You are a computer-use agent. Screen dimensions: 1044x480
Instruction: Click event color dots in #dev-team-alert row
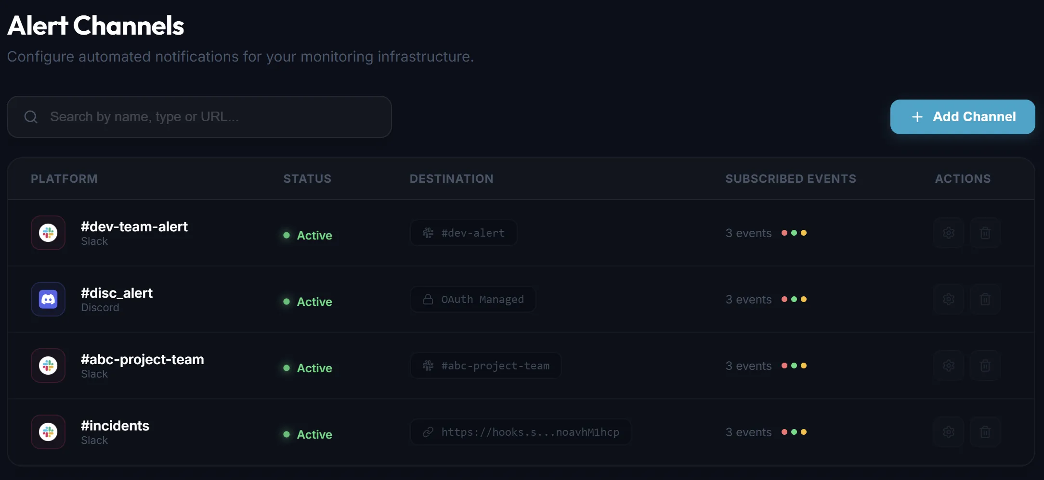pos(794,233)
